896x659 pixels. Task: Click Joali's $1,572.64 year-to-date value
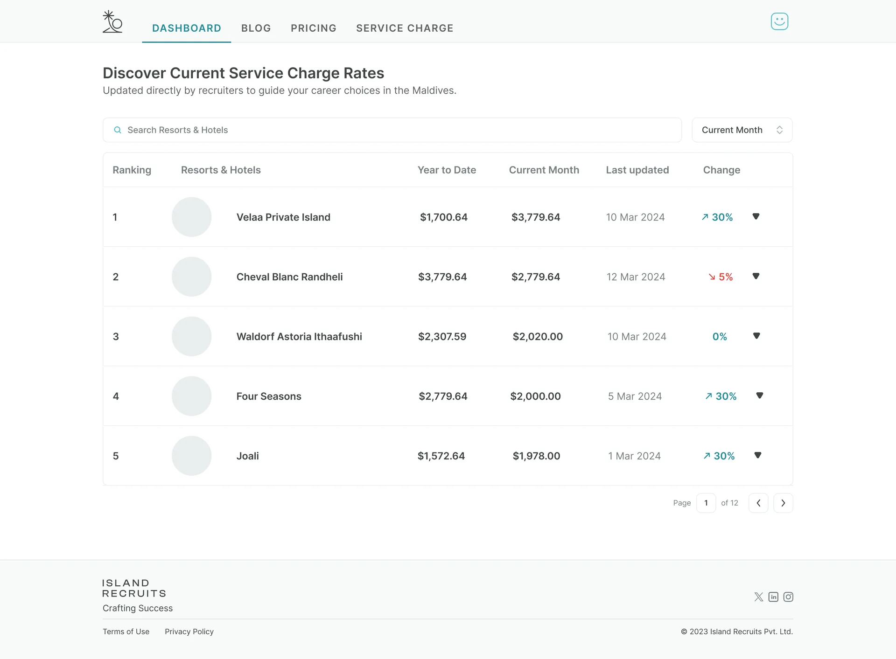tap(441, 456)
